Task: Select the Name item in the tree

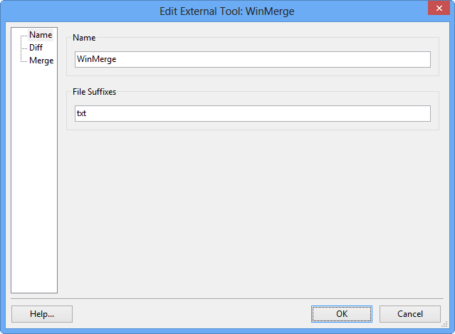Action: coord(41,35)
